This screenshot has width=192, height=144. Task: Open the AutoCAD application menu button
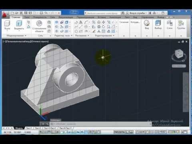click(5, 15)
